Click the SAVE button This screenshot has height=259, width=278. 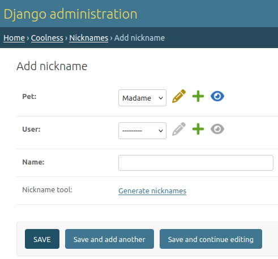[x=42, y=239]
